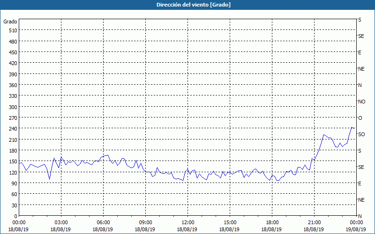Pick the 12:00 time label on the x-axis
The image size is (375, 234).
point(187,222)
